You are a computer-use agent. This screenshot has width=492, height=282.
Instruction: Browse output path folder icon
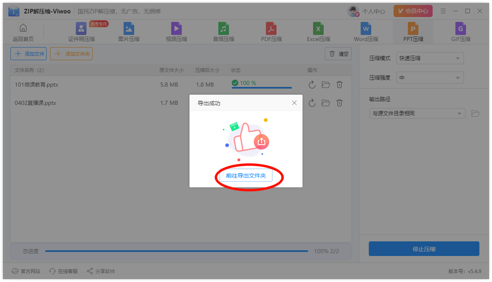475,113
